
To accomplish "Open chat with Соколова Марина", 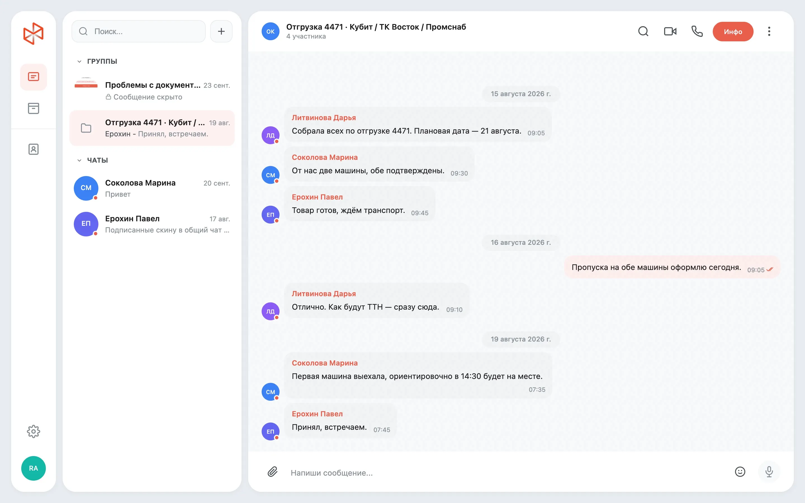I will pos(152,188).
